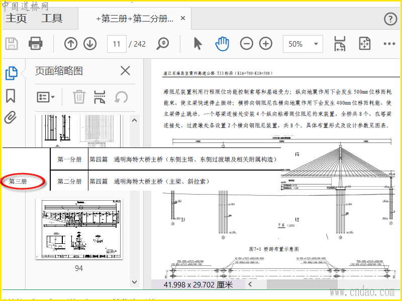Open the 50% zoom level dropdown
The height and width of the screenshot is (301, 402).
tap(303, 44)
